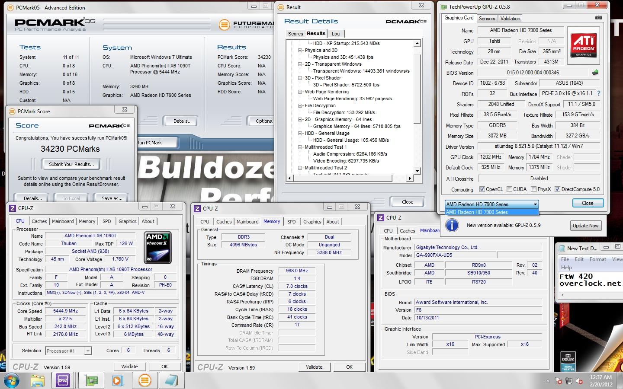
Task: Click the GPU-Z screenshot camera icon
Action: pyautogui.click(x=598, y=18)
